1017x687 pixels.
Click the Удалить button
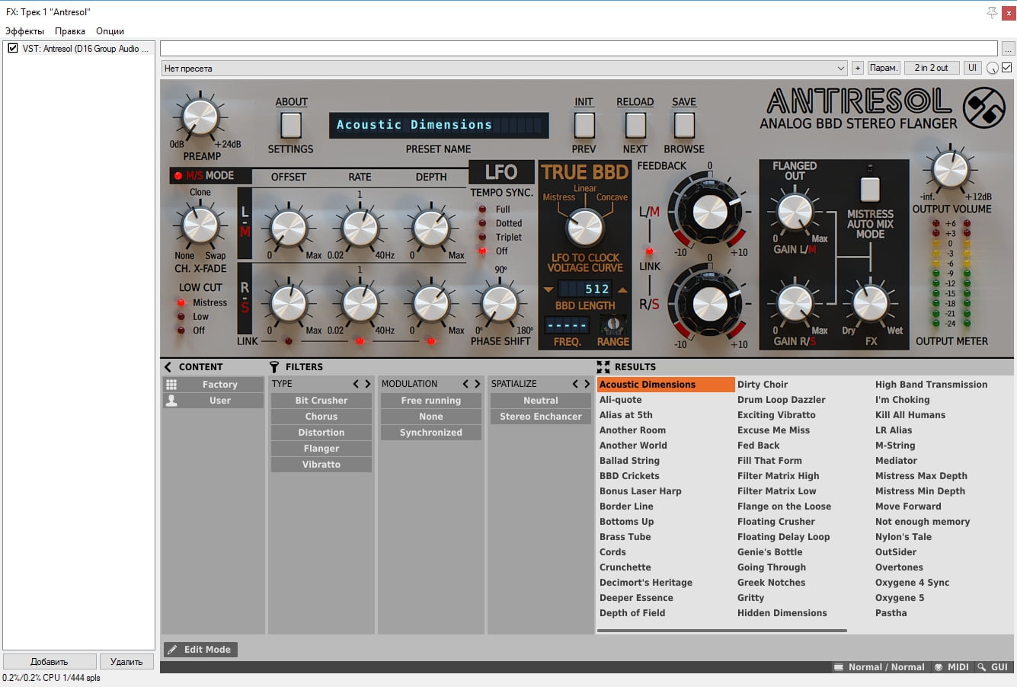tap(126, 661)
